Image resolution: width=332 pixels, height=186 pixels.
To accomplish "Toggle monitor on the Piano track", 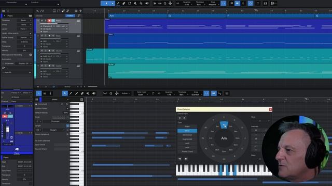I will coord(53,21).
